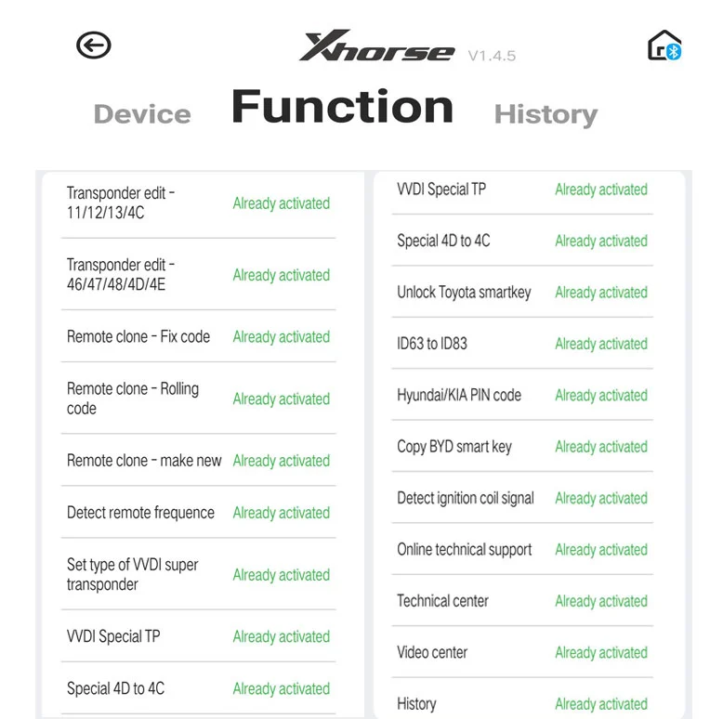Viewport: 723px width, 719px height.
Task: Click the Xhorse logo
Action: (377, 46)
